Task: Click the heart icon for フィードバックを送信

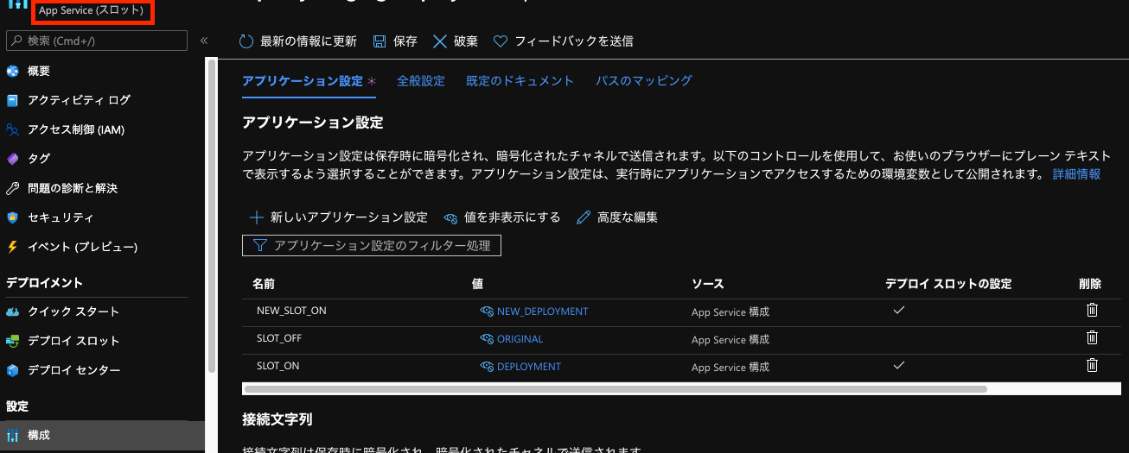Action: [x=500, y=41]
